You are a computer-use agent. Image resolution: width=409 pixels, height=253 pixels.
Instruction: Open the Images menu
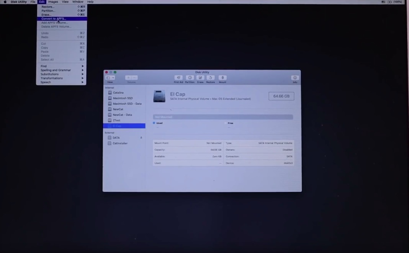point(53,2)
